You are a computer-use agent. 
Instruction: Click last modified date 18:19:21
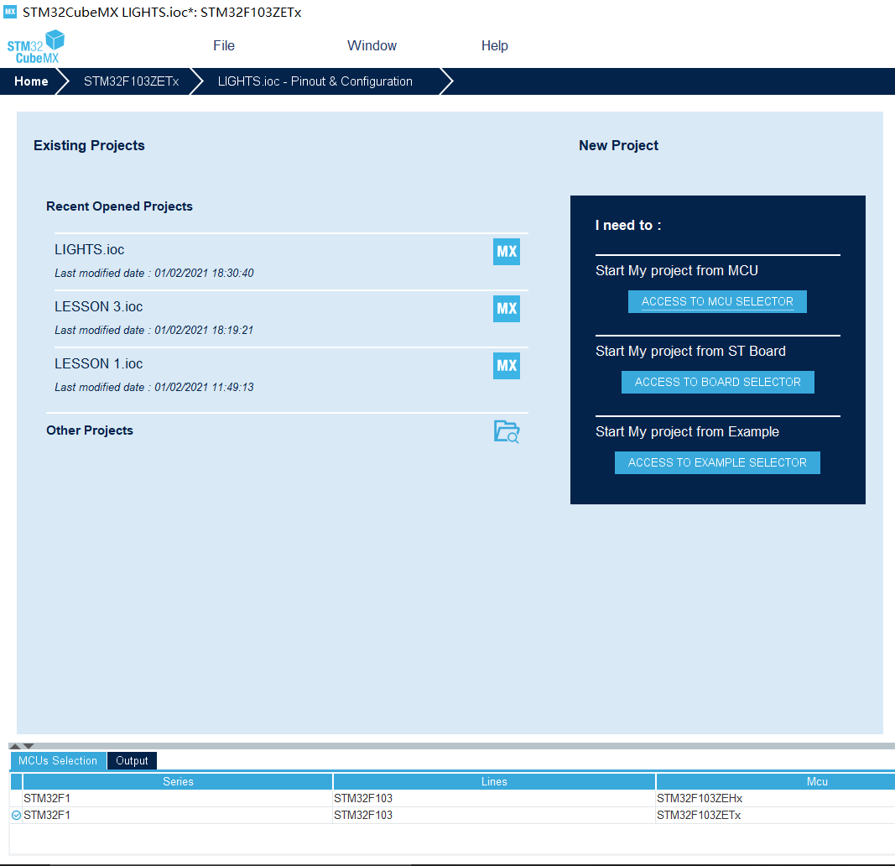[154, 330]
